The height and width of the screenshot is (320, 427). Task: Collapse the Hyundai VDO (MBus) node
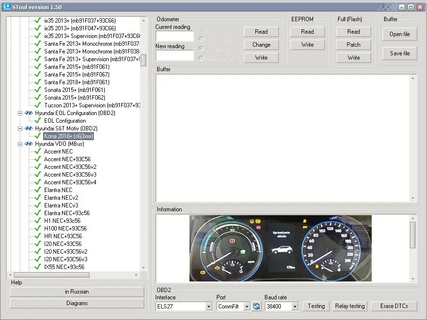click(x=20, y=144)
